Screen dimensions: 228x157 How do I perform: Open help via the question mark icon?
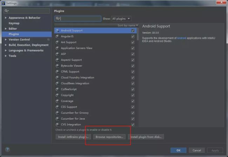tap(7, 149)
